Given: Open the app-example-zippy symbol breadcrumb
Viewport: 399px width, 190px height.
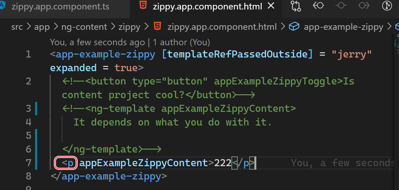Looking at the screenshot, I should point(343,27).
